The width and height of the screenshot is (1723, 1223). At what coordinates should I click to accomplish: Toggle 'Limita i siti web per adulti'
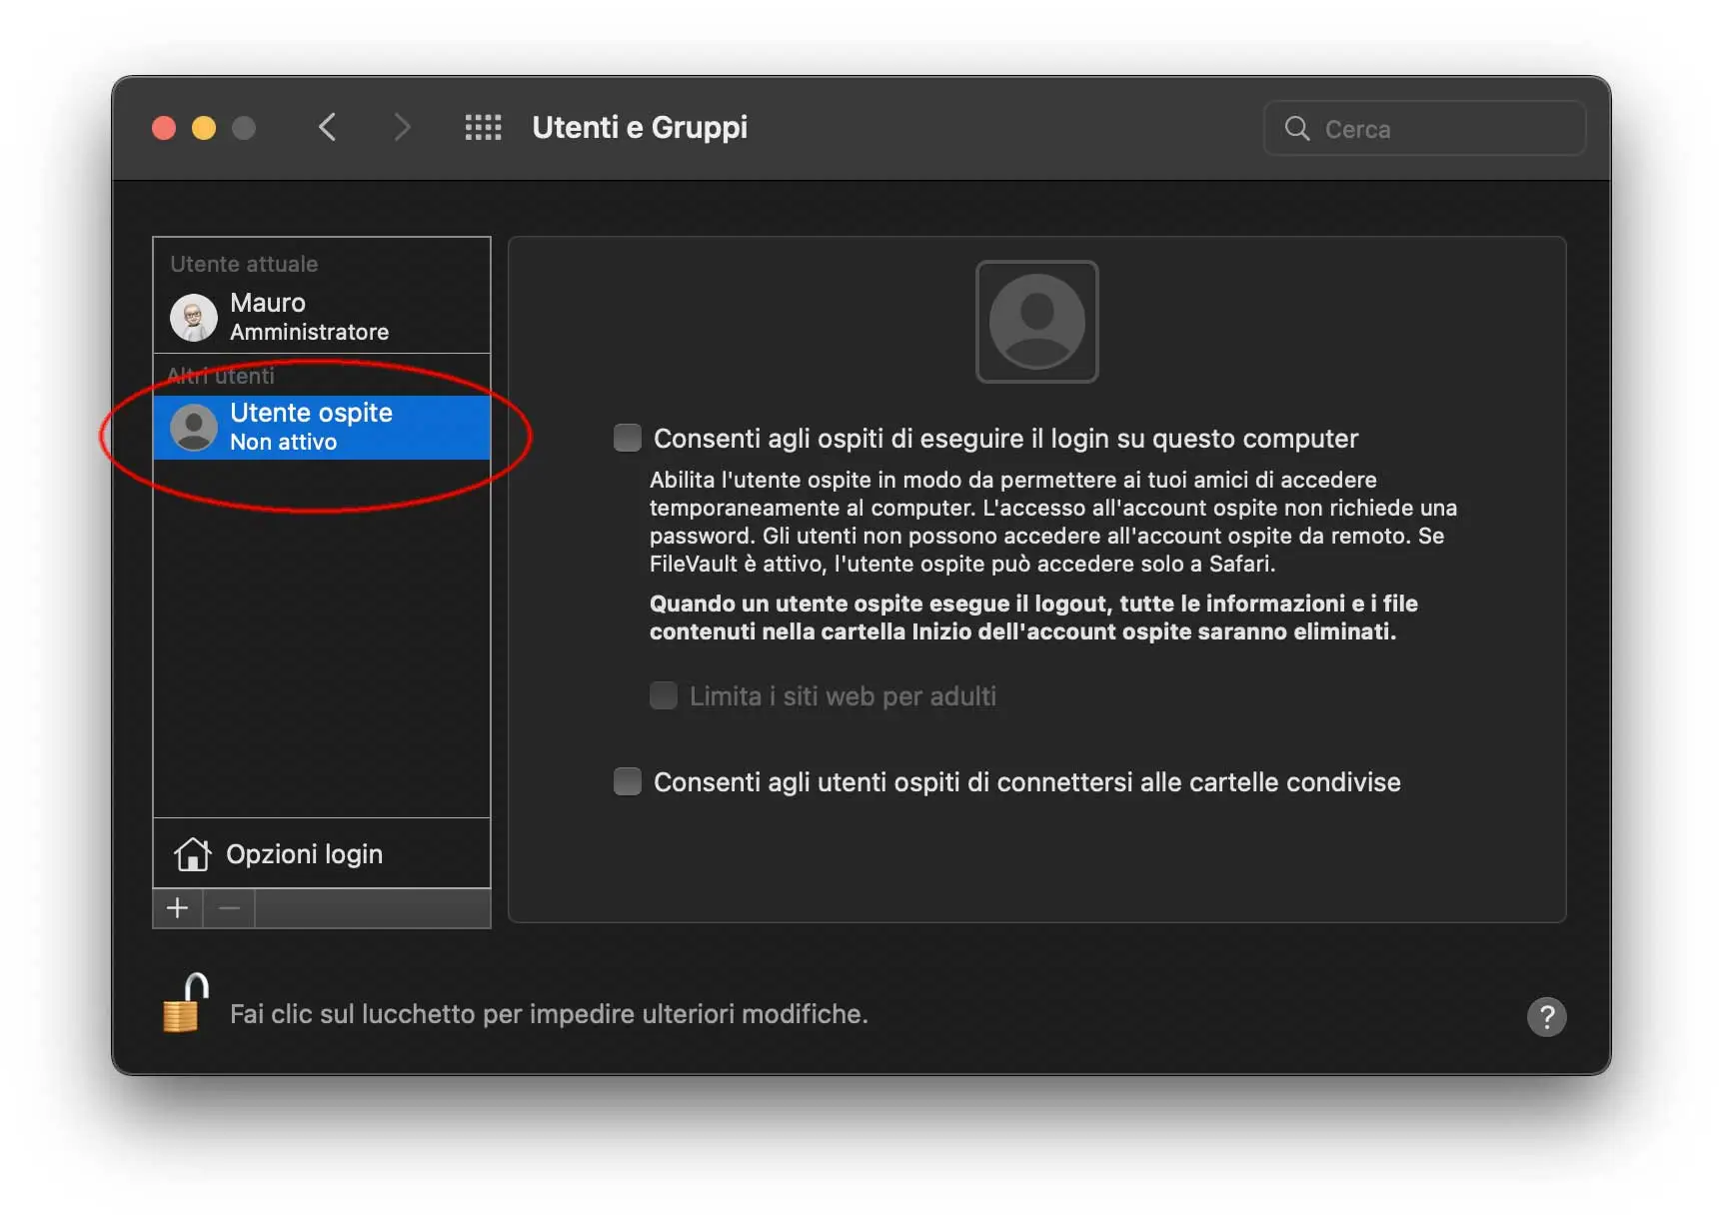click(663, 695)
